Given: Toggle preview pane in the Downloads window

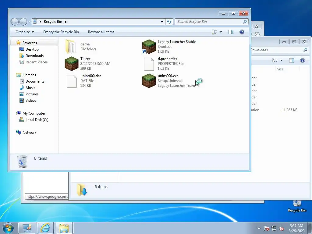Looking at the screenshot, I should point(292,60).
